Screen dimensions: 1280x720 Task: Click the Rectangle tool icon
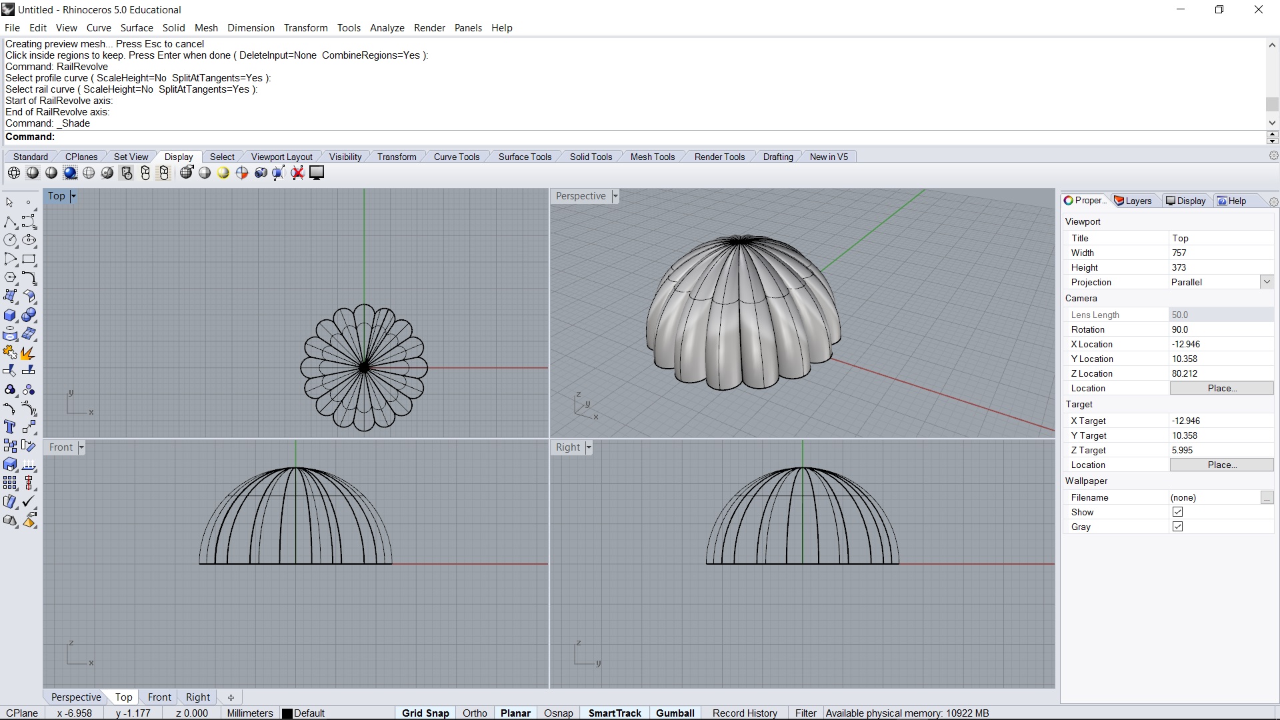(29, 259)
